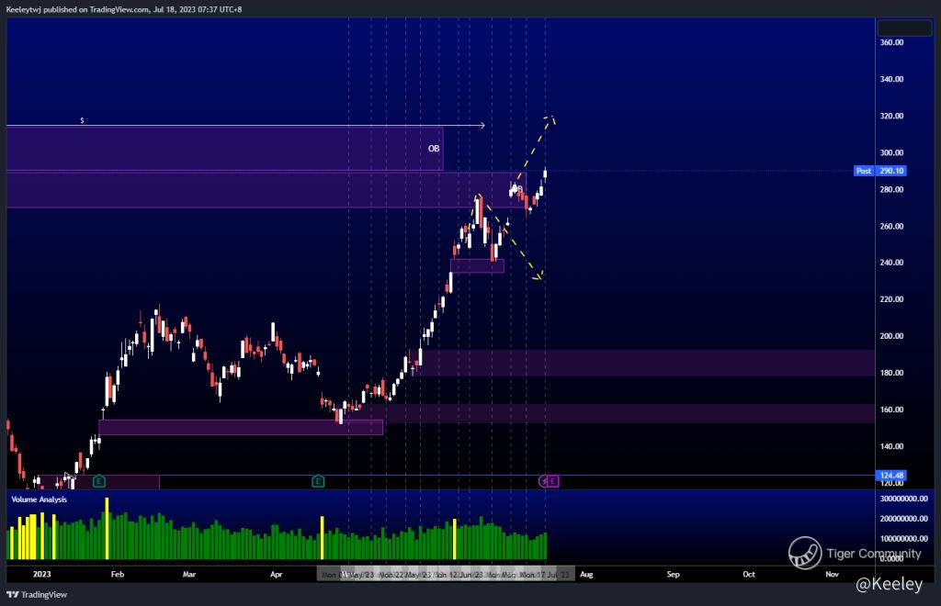Click the 260.00 price axis label
The image size is (941, 606).
coord(891,226)
